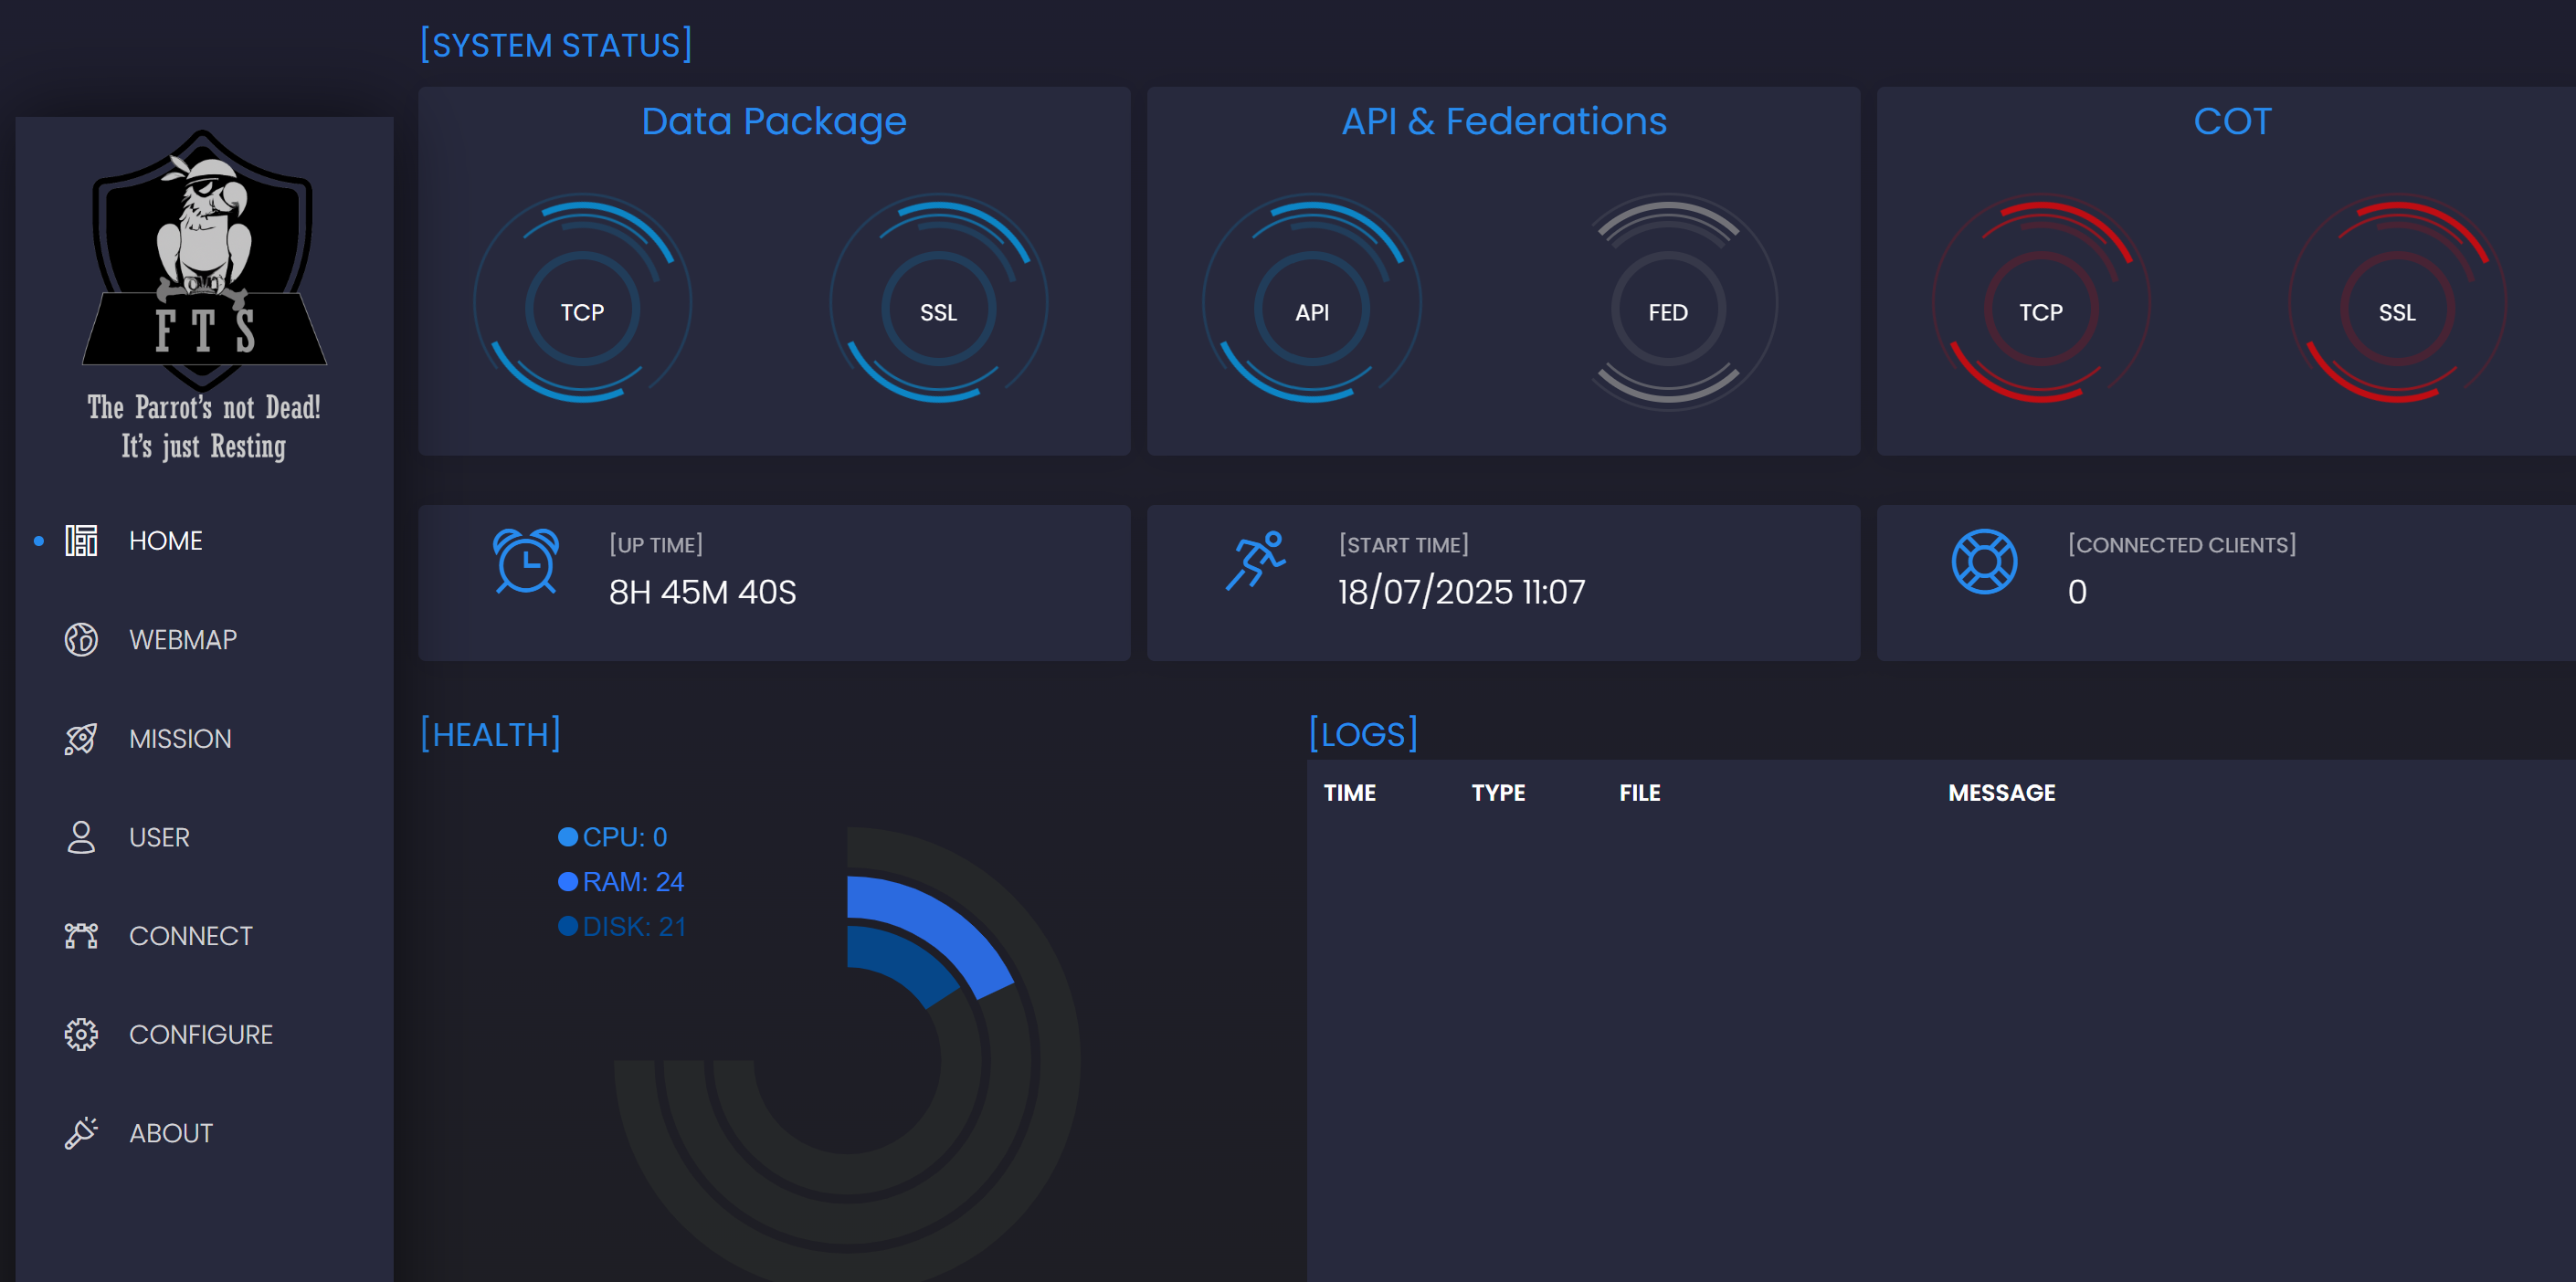The height and width of the screenshot is (1282, 2576).
Task: Click the runner icon next to START TIME
Action: [x=1258, y=562]
